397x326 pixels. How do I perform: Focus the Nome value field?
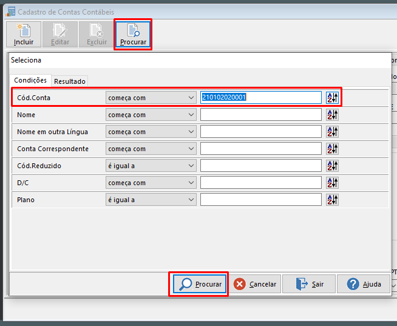(x=261, y=115)
